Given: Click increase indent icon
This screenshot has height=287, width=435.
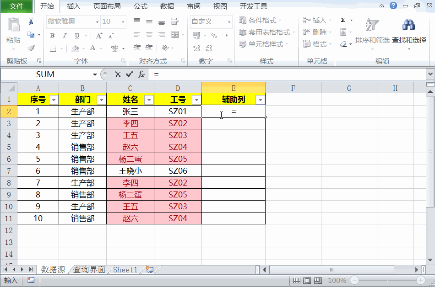Looking at the screenshot, I should (x=149, y=48).
